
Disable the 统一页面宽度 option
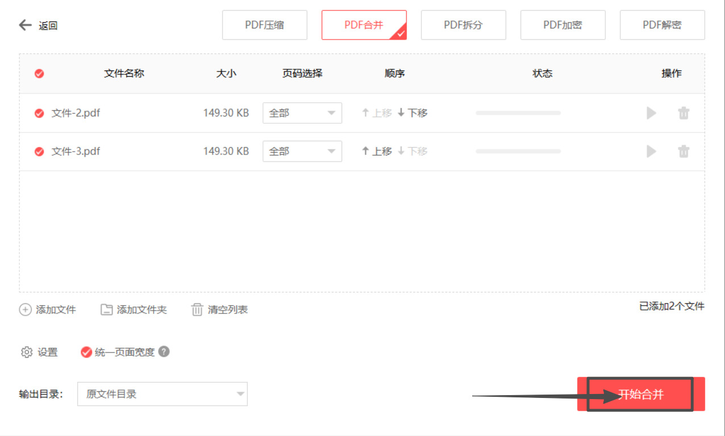(x=86, y=352)
